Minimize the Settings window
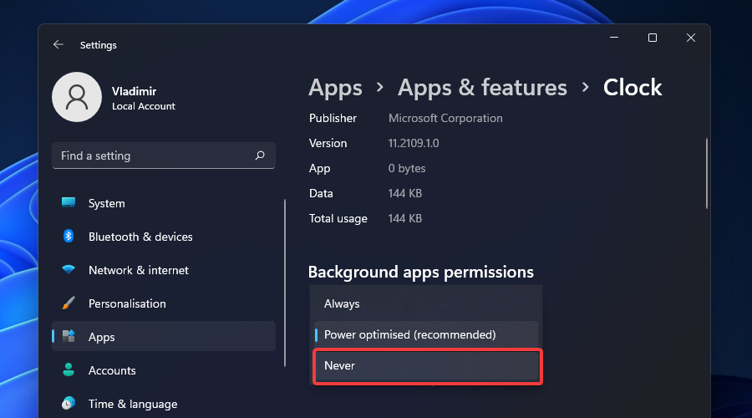This screenshot has width=752, height=418. 614,38
